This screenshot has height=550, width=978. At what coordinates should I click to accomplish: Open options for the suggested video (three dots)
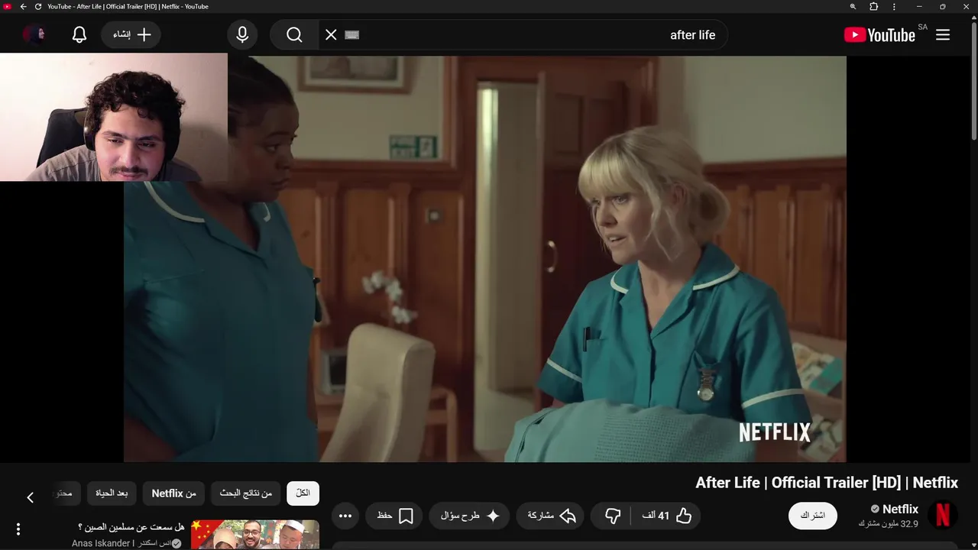click(18, 529)
